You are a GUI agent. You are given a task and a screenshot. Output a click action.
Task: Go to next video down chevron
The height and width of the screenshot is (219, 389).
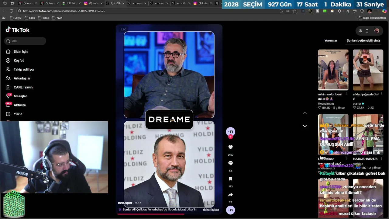coord(305,126)
